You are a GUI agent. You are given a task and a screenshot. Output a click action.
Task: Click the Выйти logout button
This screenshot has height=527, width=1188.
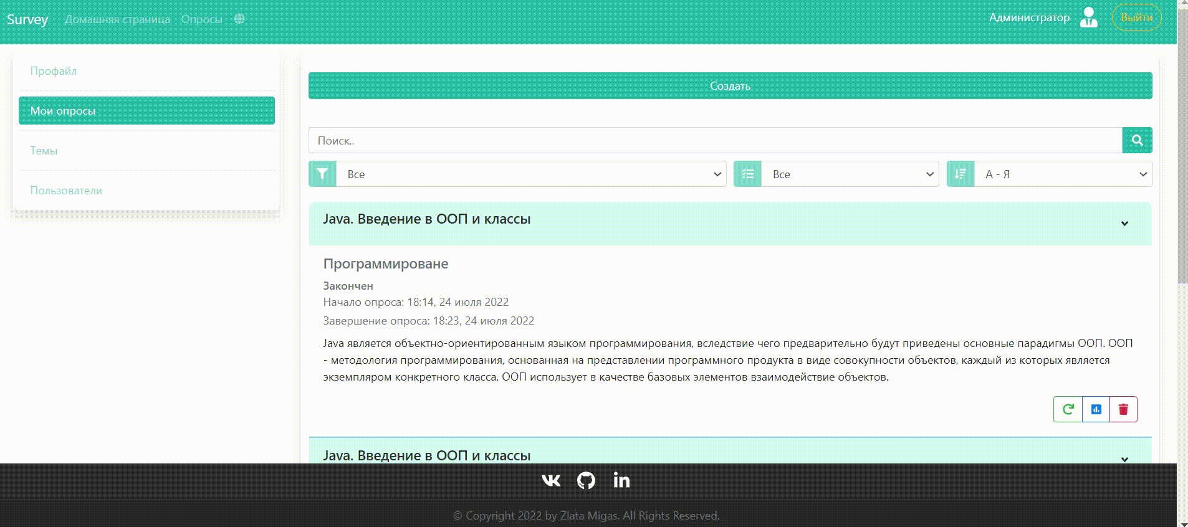pyautogui.click(x=1136, y=17)
